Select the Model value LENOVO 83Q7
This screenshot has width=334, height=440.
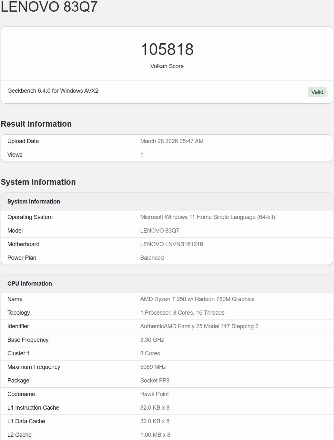tap(160, 230)
